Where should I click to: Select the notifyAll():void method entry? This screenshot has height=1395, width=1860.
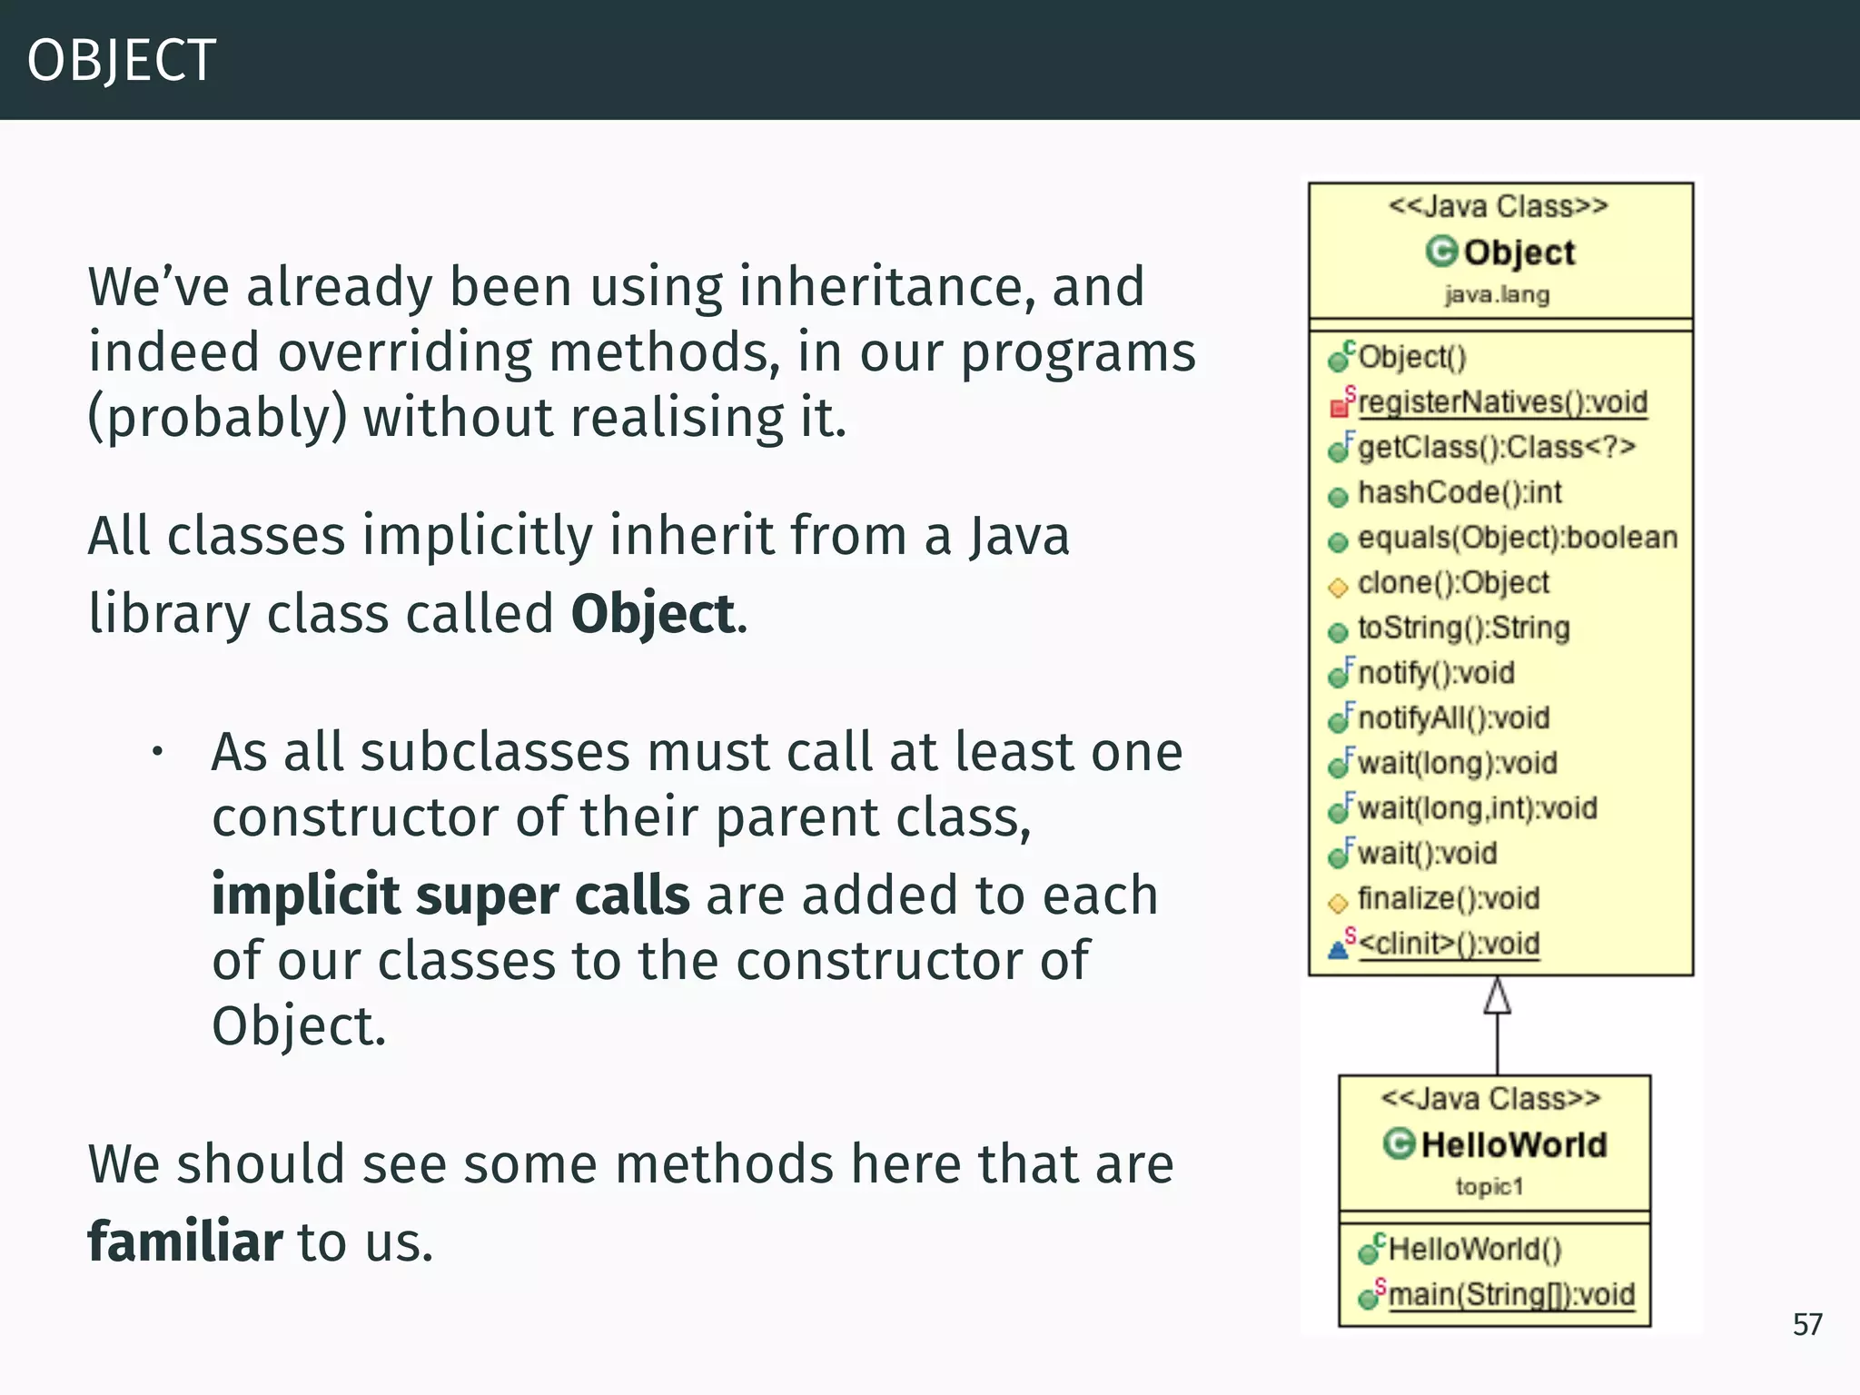[1453, 718]
